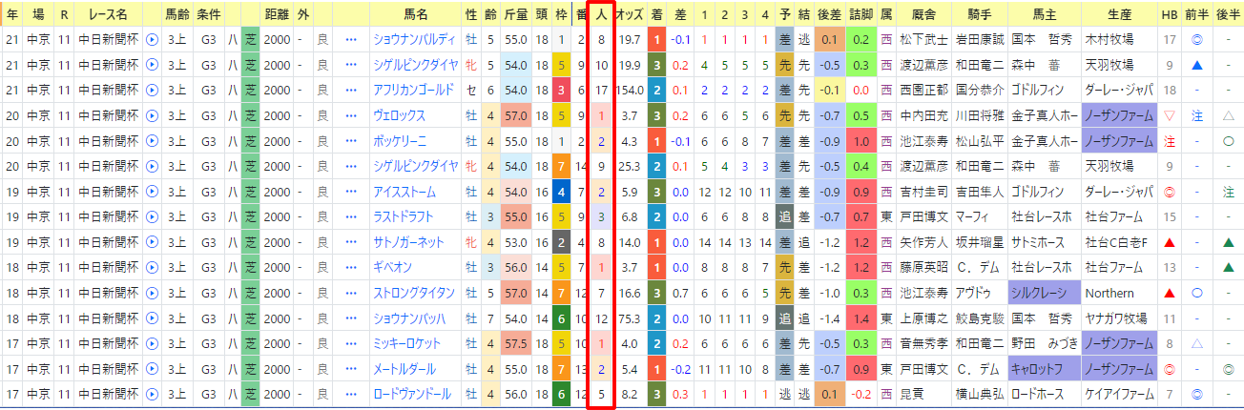The image size is (1244, 410).
Task: Select the Northern breeder cell
Action: (1120, 293)
